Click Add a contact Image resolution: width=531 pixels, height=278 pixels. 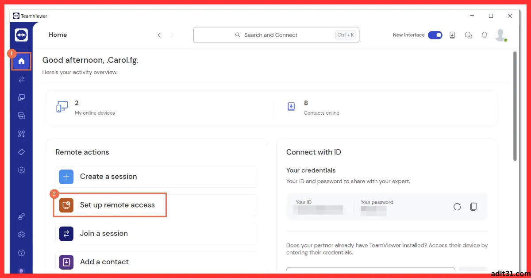(x=156, y=262)
